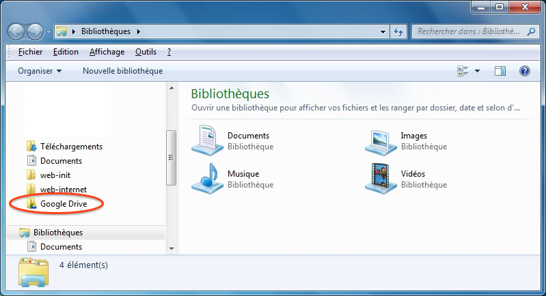
Task: Click the navigation pane scrollbar down arrow
Action: tap(171, 248)
